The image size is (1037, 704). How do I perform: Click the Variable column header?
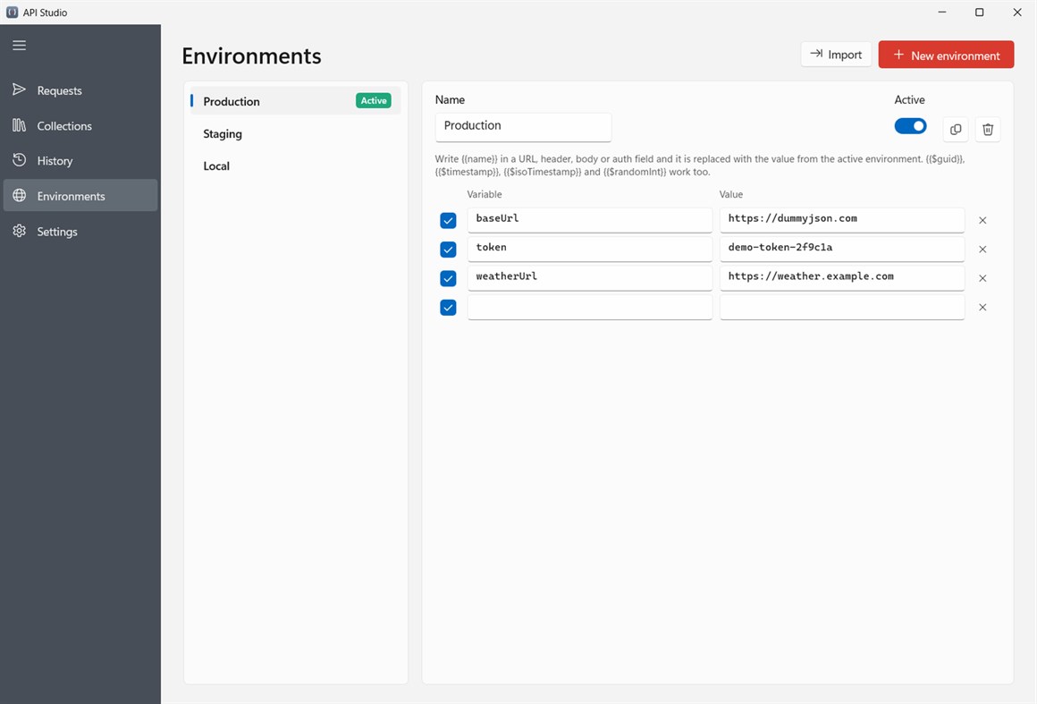click(x=485, y=194)
